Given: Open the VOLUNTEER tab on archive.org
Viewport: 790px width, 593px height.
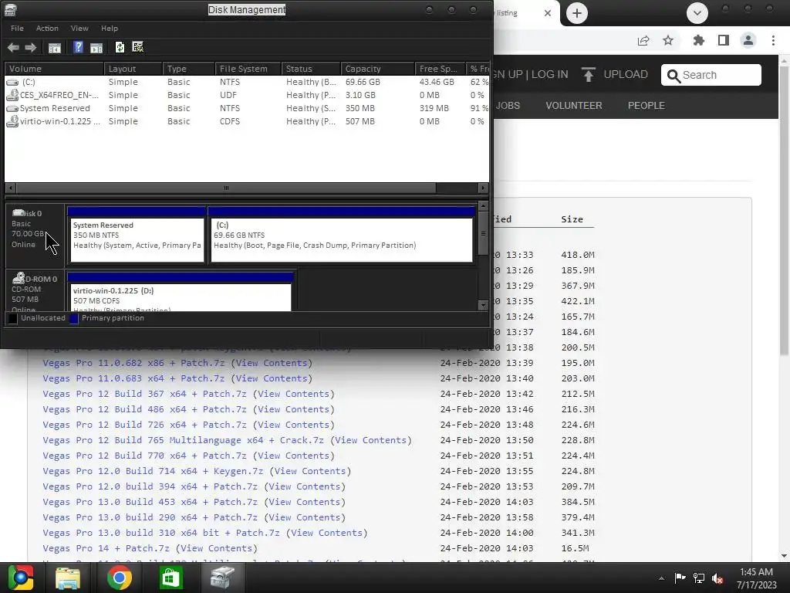Looking at the screenshot, I should (574, 105).
